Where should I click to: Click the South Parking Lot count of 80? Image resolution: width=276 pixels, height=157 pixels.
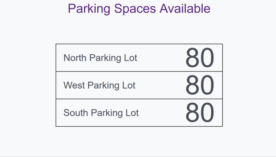pyautogui.click(x=200, y=113)
